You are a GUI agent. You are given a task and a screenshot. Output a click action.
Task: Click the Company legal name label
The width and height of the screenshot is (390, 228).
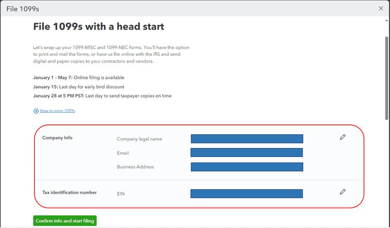(x=139, y=139)
